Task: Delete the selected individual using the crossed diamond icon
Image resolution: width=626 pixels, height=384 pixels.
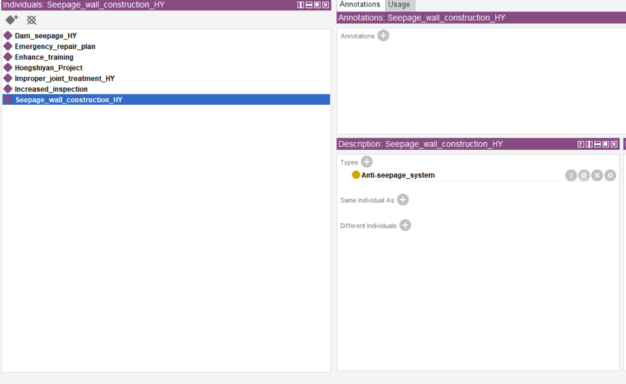Action: [x=32, y=20]
